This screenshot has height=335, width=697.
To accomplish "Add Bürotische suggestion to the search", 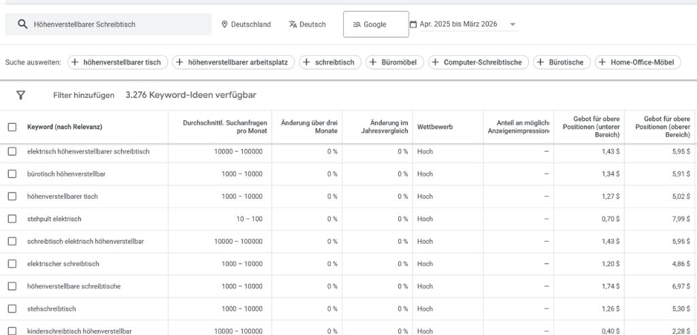I will (562, 62).
